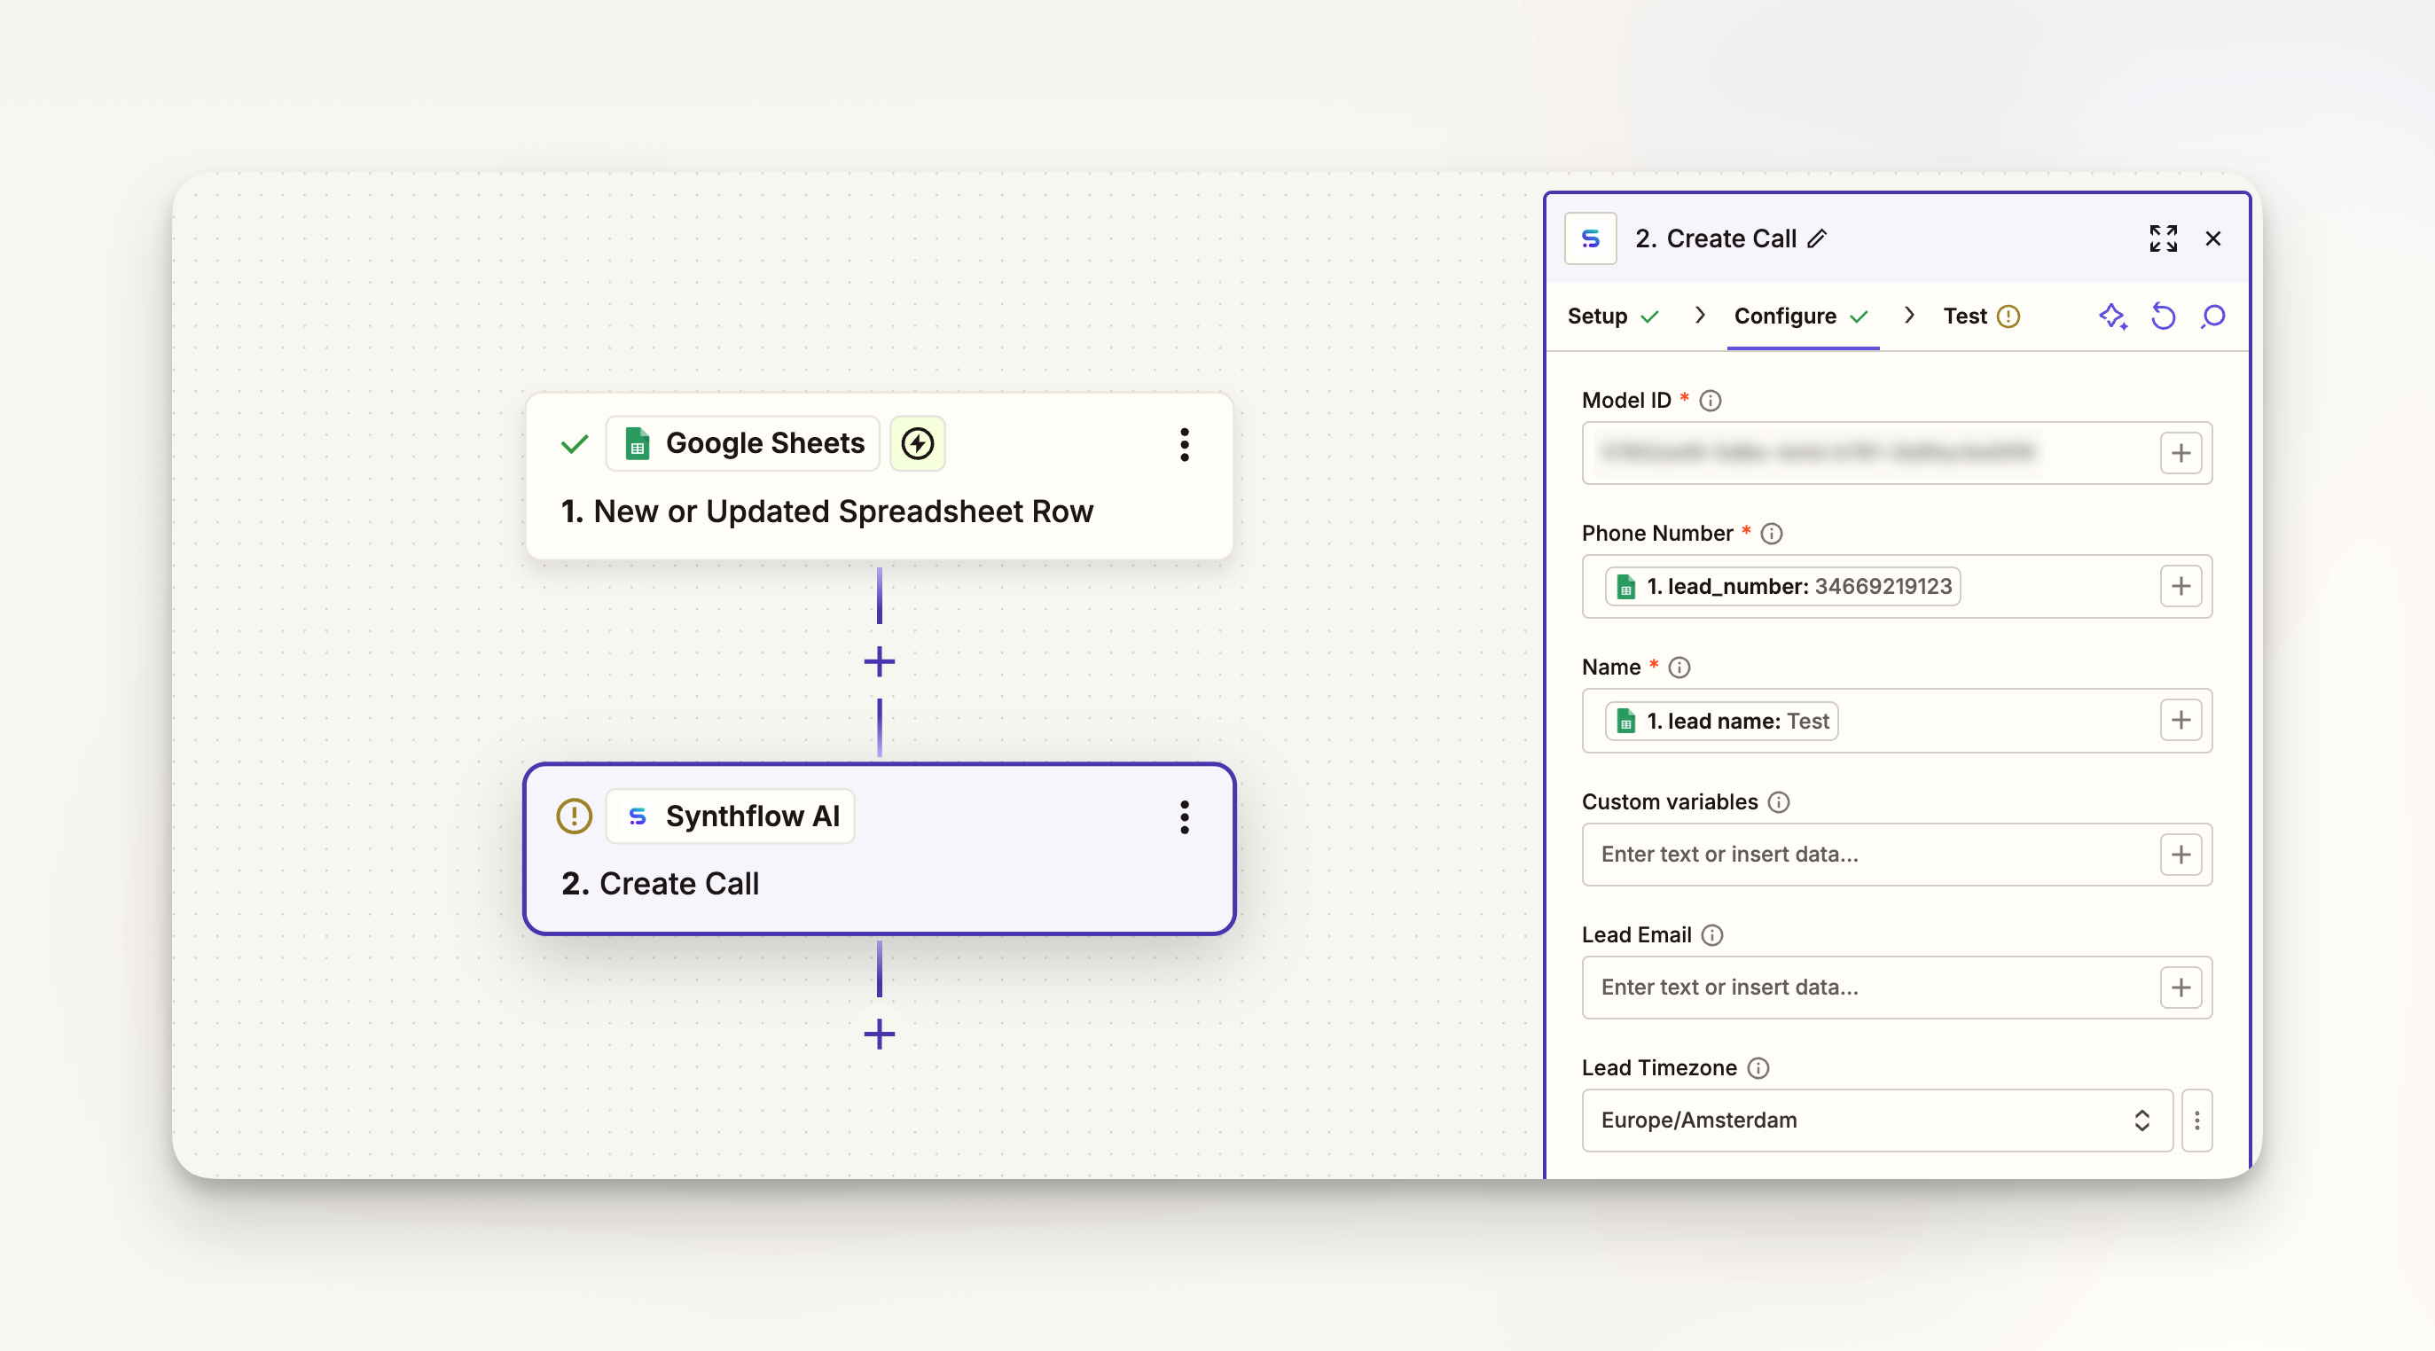2435x1351 pixels.
Task: Add a step after Create Call
Action: 879,1035
